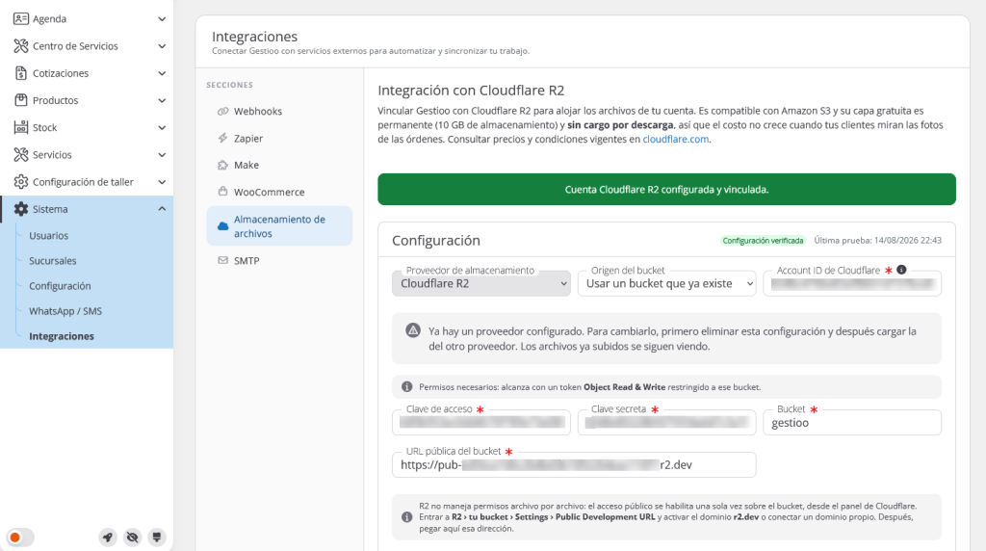Click the Última prueba: 14/08/2026 22:43 text
This screenshot has height=551, width=986.
[x=878, y=240]
